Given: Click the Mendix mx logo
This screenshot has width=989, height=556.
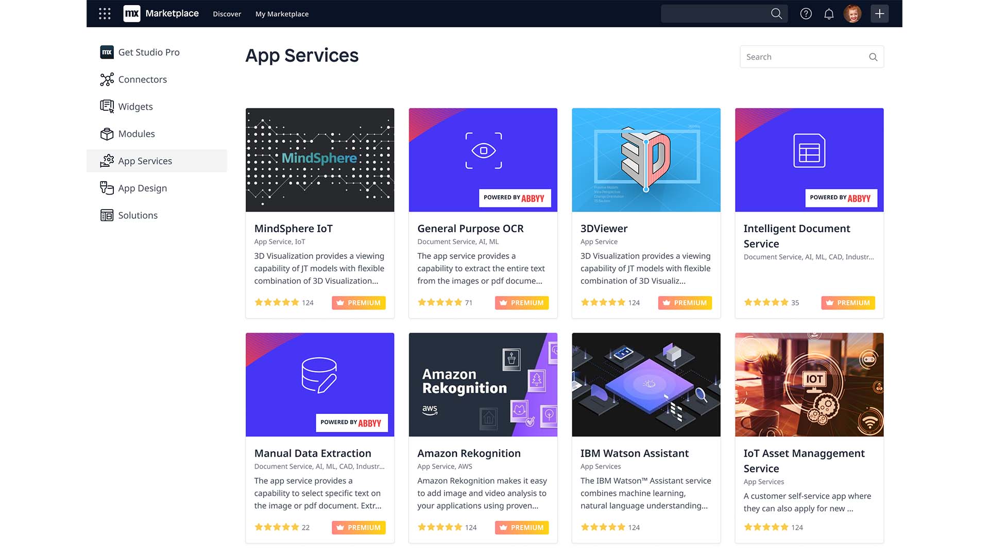Looking at the screenshot, I should (132, 13).
